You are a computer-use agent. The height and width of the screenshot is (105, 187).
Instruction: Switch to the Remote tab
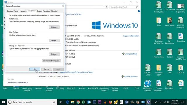(x=54, y=11)
